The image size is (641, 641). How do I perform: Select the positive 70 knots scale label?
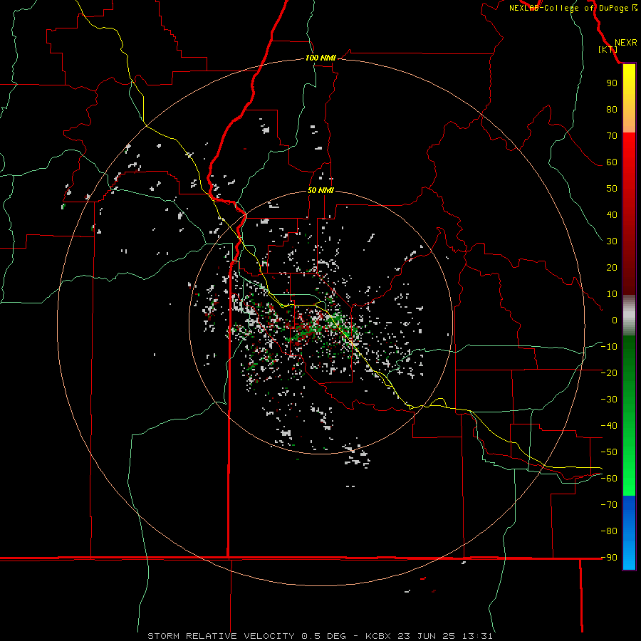coord(612,136)
